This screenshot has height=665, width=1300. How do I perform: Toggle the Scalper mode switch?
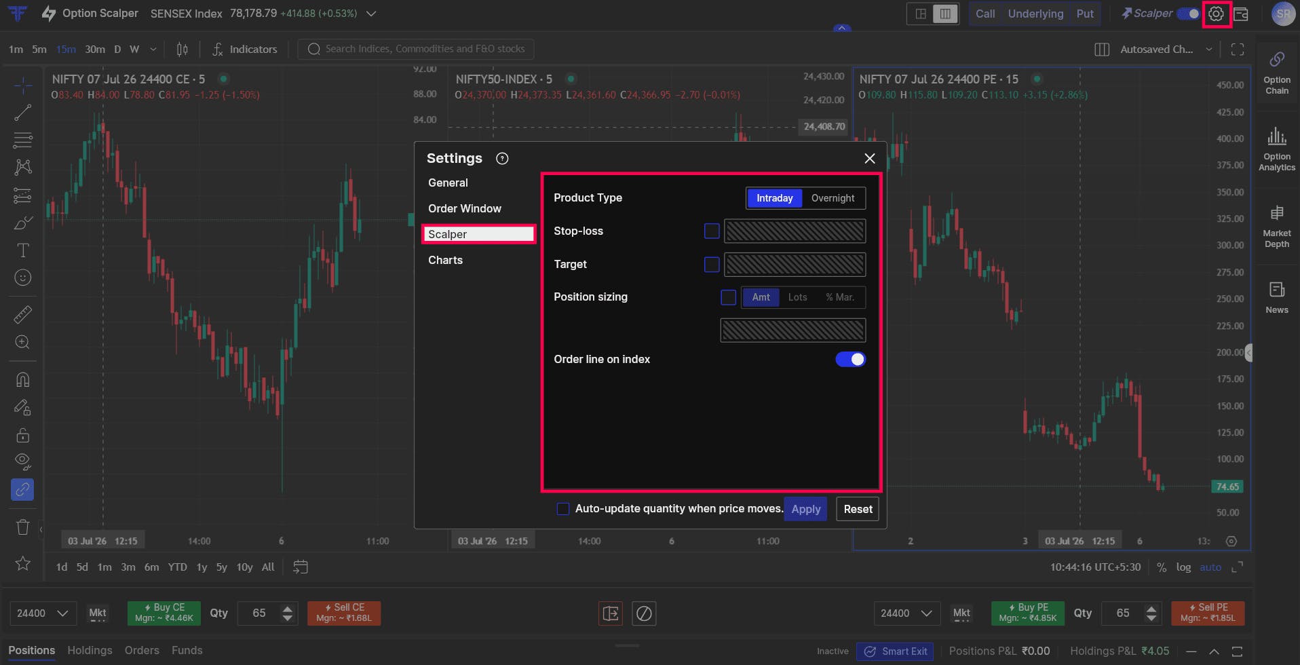tap(1188, 14)
